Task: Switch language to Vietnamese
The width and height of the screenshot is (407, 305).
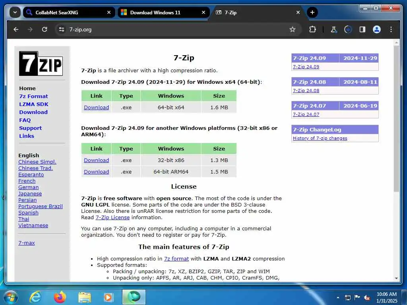Action: (x=33, y=226)
